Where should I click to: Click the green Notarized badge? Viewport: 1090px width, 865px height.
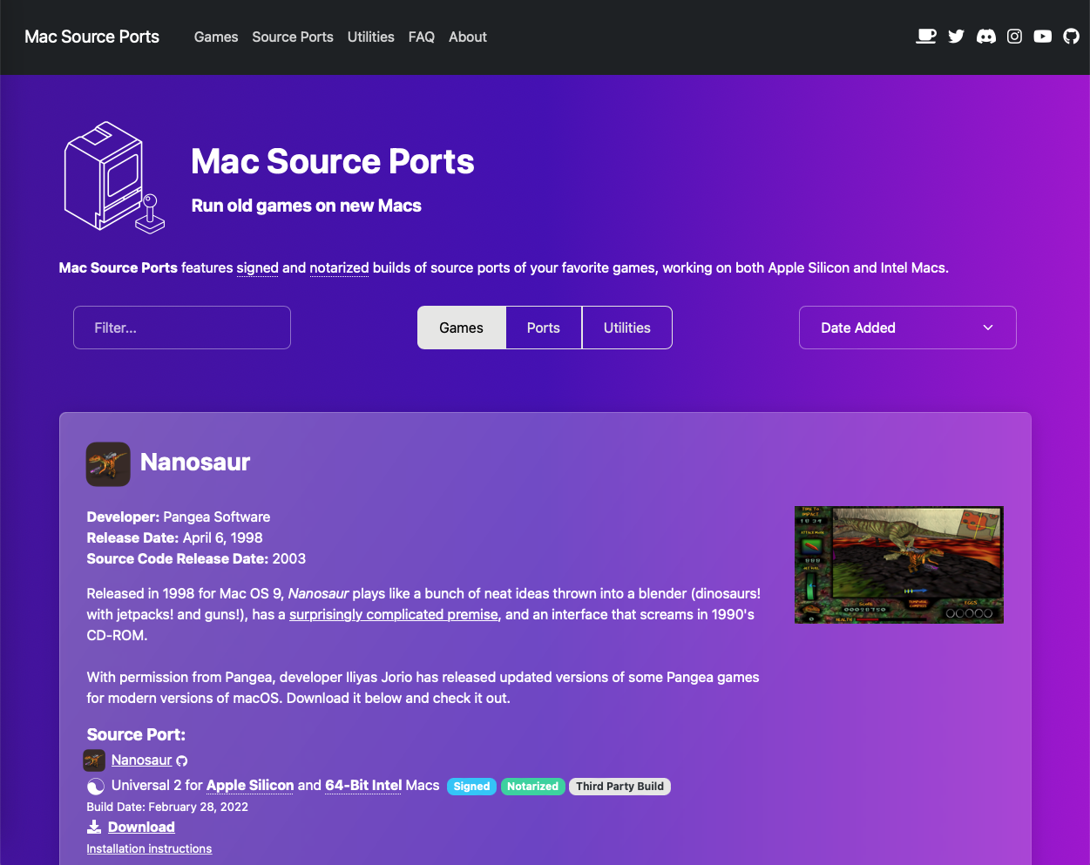pyautogui.click(x=533, y=786)
